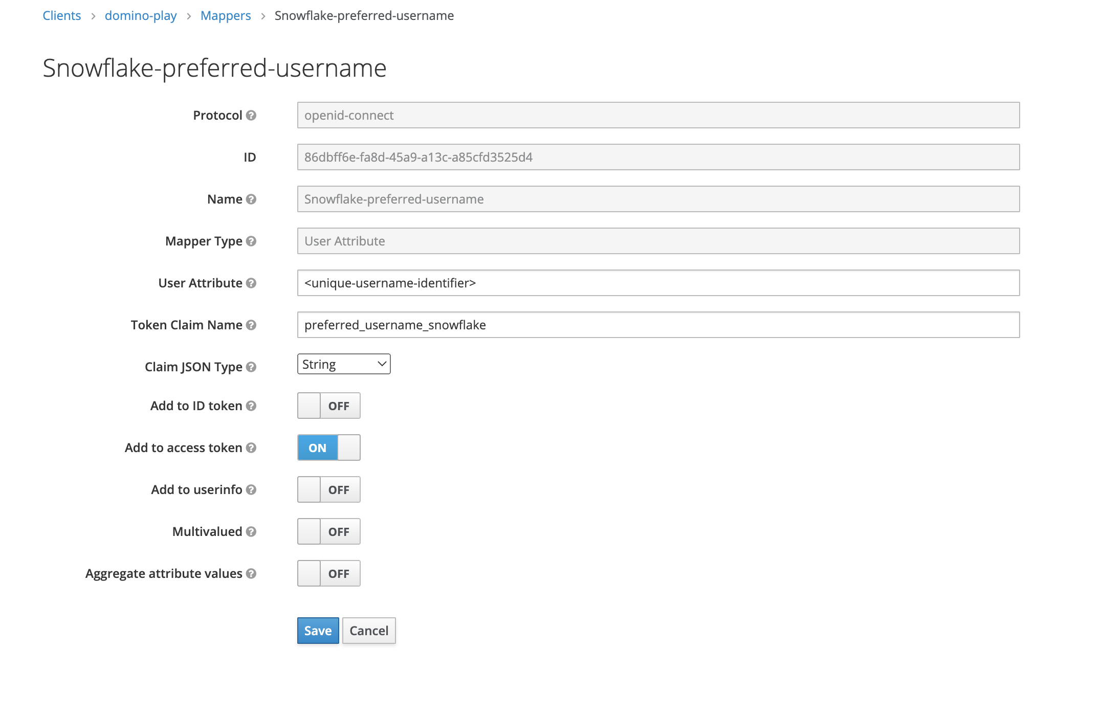Image resolution: width=1102 pixels, height=717 pixels.
Task: Focus the Token Claim Name input field
Action: (x=658, y=325)
